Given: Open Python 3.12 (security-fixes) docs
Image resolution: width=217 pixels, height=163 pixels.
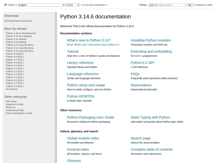Looking at the screenshot, I should click(x=20, y=45).
